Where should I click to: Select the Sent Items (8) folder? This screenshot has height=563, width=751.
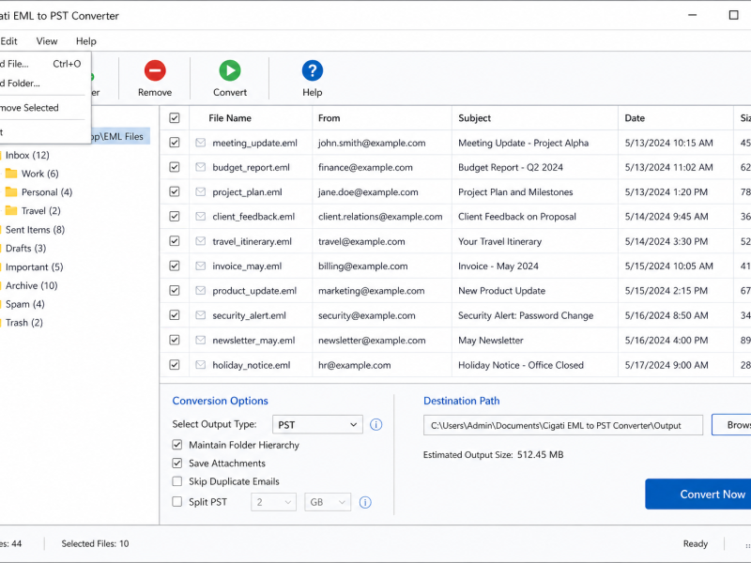tap(35, 230)
